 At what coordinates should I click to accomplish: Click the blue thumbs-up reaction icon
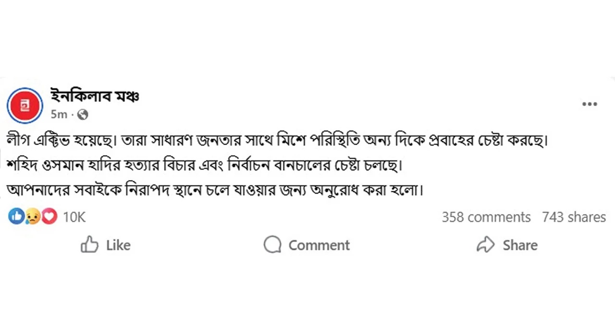click(16, 217)
